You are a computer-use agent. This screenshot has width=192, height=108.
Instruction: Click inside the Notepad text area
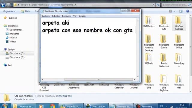(x=89, y=48)
